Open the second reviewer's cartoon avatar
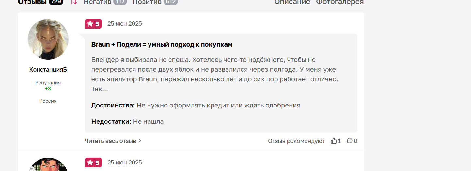The image size is (471, 171). pos(48,165)
